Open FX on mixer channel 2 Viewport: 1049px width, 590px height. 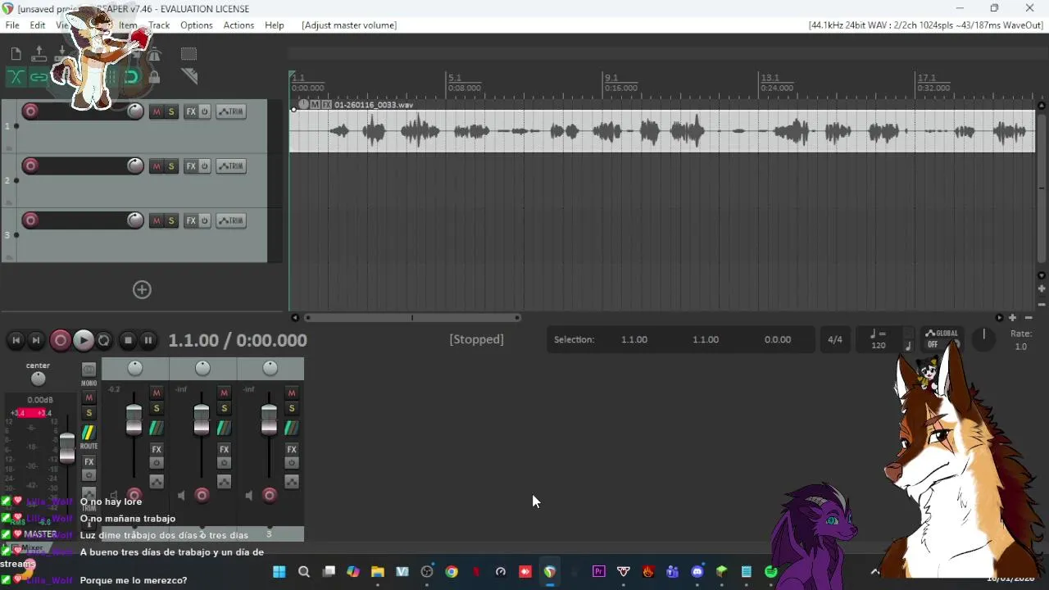[224, 449]
